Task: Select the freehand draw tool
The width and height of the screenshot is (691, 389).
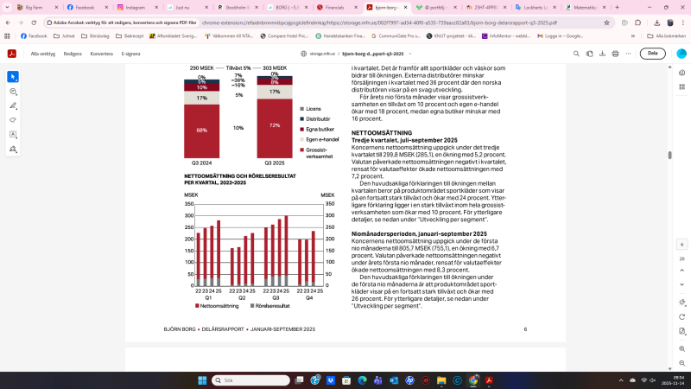Action: pyautogui.click(x=13, y=120)
